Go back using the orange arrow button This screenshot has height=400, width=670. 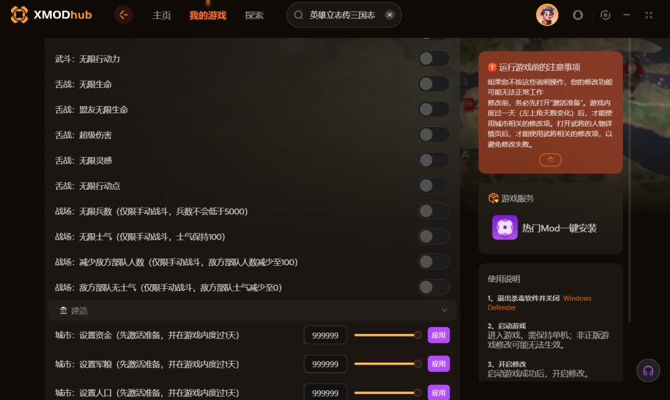coord(124,15)
